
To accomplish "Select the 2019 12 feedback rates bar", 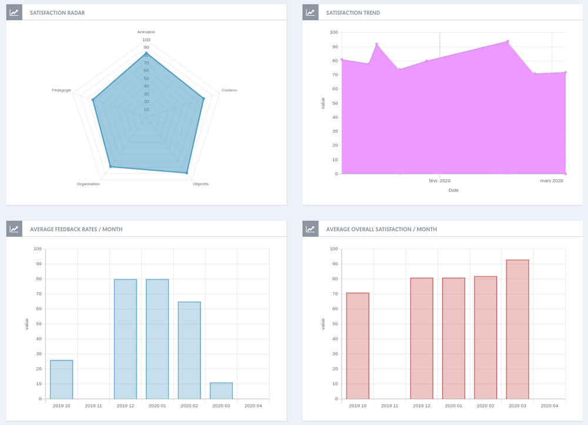I will (x=125, y=339).
